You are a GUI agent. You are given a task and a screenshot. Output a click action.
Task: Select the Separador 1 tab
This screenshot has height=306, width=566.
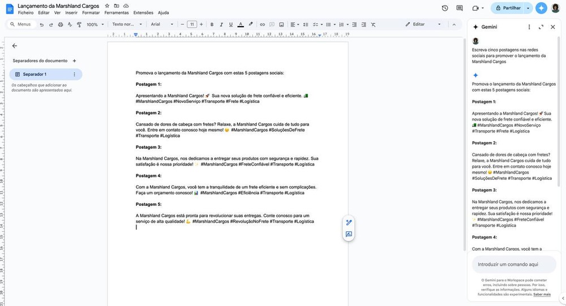click(x=46, y=74)
